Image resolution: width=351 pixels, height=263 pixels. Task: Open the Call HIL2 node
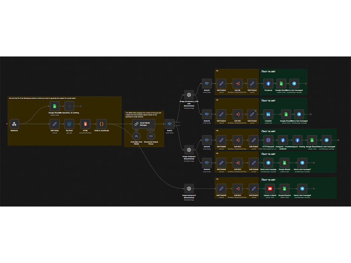[x=238, y=140]
